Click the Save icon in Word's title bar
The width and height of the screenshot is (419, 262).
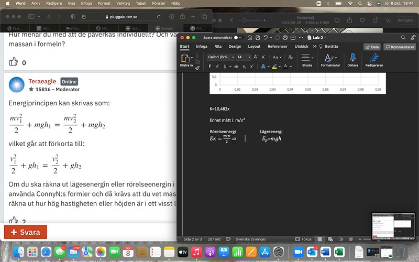click(x=257, y=38)
